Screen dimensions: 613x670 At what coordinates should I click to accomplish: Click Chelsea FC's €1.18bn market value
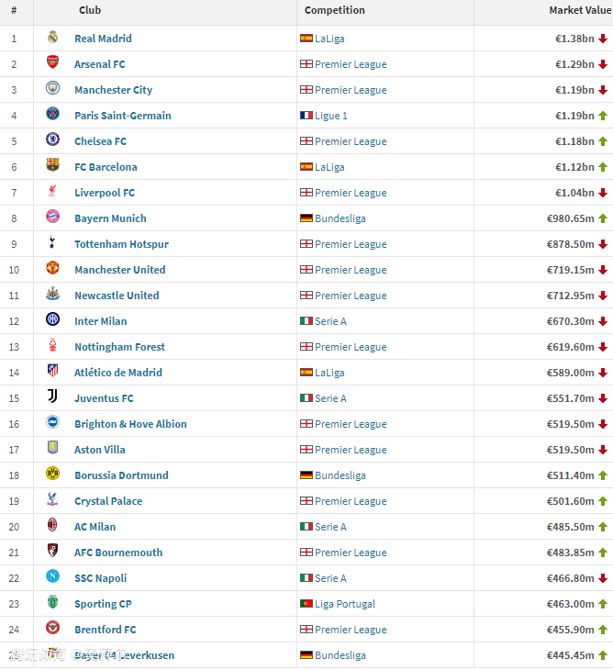tap(574, 141)
